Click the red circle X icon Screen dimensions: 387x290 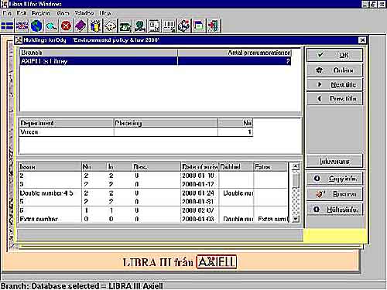(x=66, y=26)
